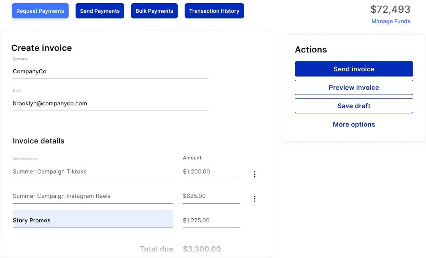Save the invoice as draft
This screenshot has width=426, height=258.
click(x=354, y=106)
